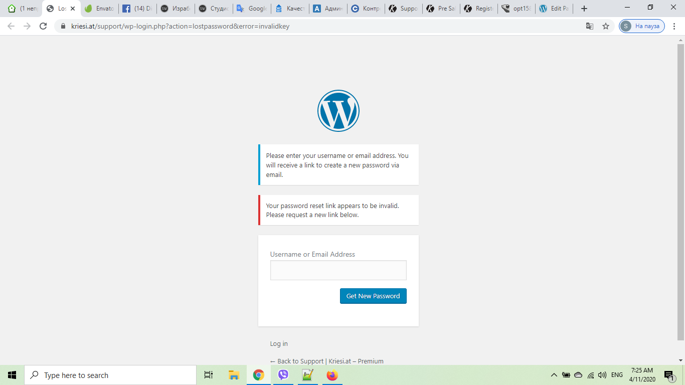
Task: Switch to the Израб tab
Action: tap(176, 9)
